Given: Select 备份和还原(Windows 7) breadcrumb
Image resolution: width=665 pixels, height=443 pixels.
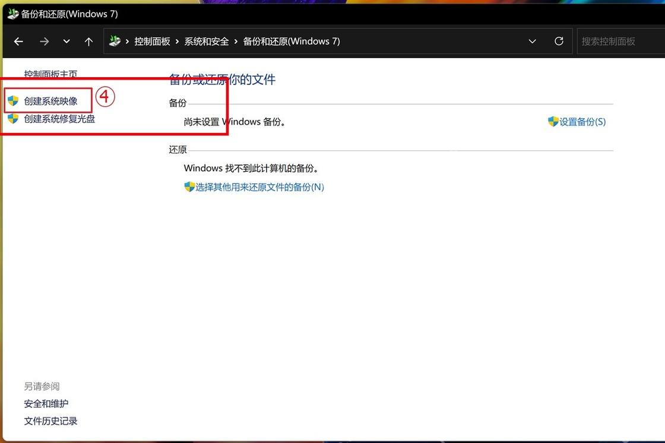Looking at the screenshot, I should 292,41.
